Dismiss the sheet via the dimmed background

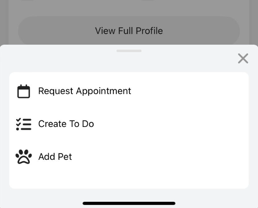click(x=129, y=7)
